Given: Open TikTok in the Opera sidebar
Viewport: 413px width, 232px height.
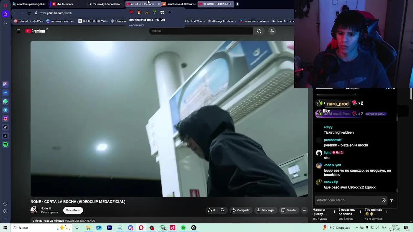Looking at the screenshot, I should (5, 127).
